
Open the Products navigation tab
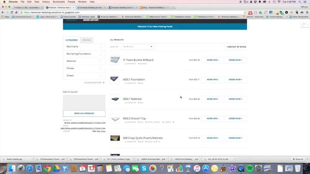(x=71, y=20)
